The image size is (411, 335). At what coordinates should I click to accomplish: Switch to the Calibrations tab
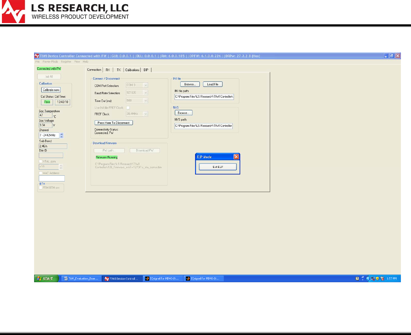coord(132,70)
